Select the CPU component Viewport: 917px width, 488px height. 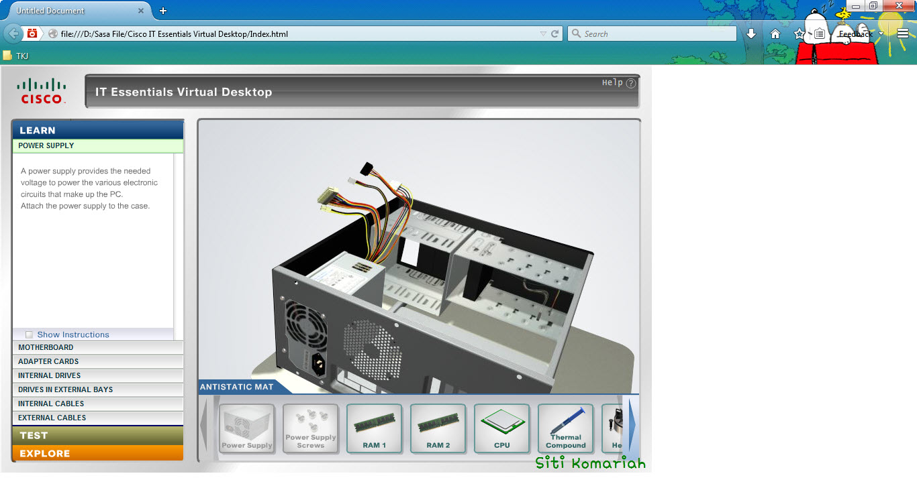(501, 428)
